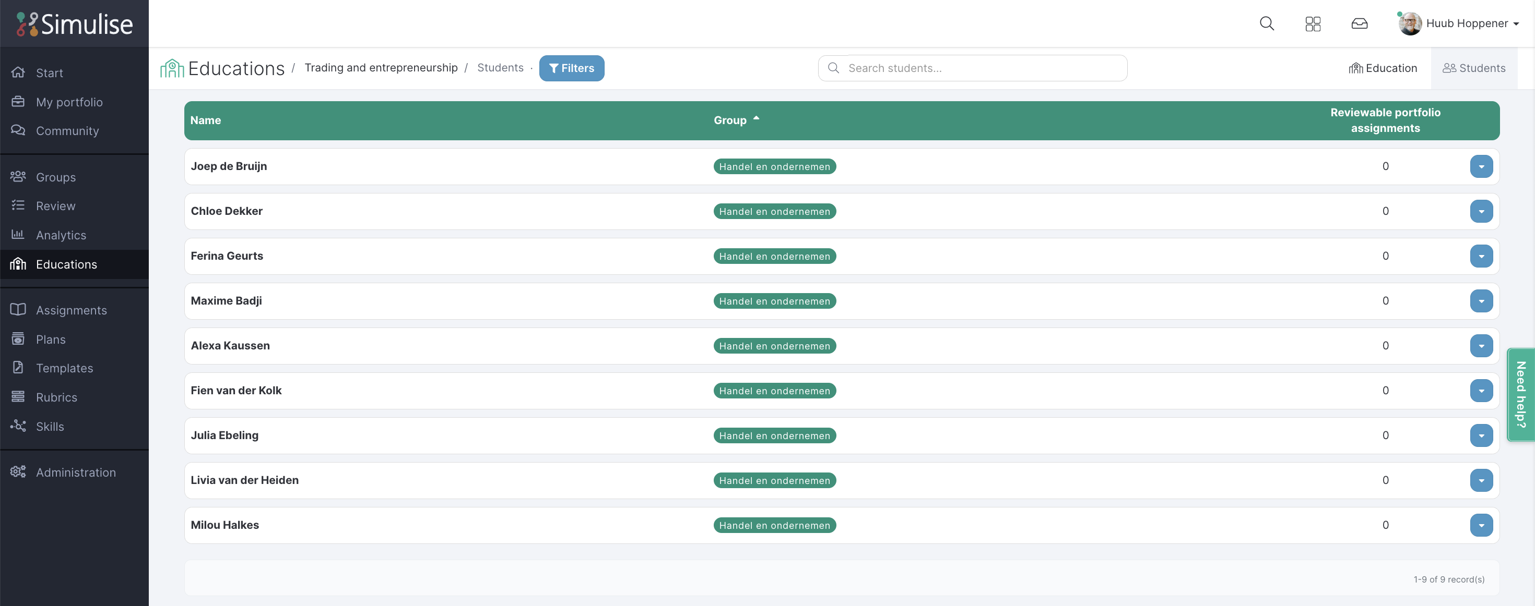Screen dimensions: 1535x606
Task: Expand the Julia Ebeling row dropdown
Action: [1481, 435]
